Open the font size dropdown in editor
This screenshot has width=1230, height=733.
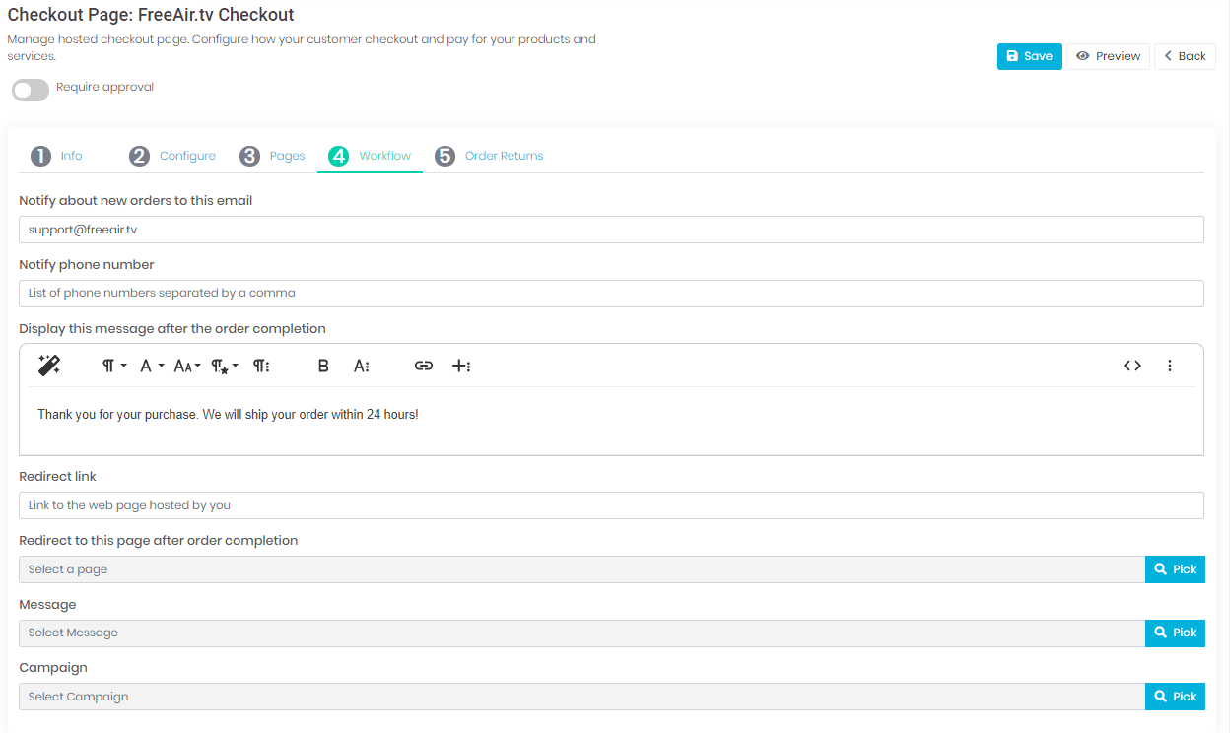tap(186, 366)
